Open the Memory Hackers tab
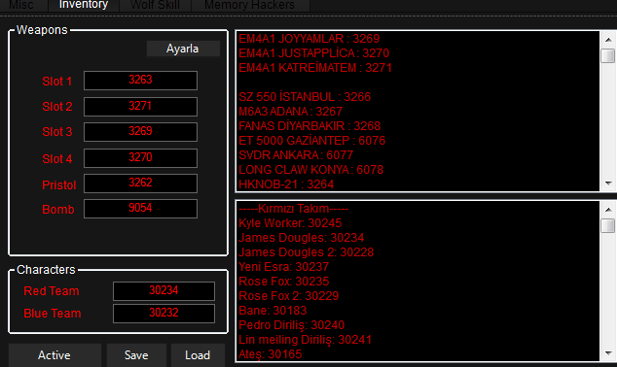The width and height of the screenshot is (617, 367). pyautogui.click(x=250, y=5)
